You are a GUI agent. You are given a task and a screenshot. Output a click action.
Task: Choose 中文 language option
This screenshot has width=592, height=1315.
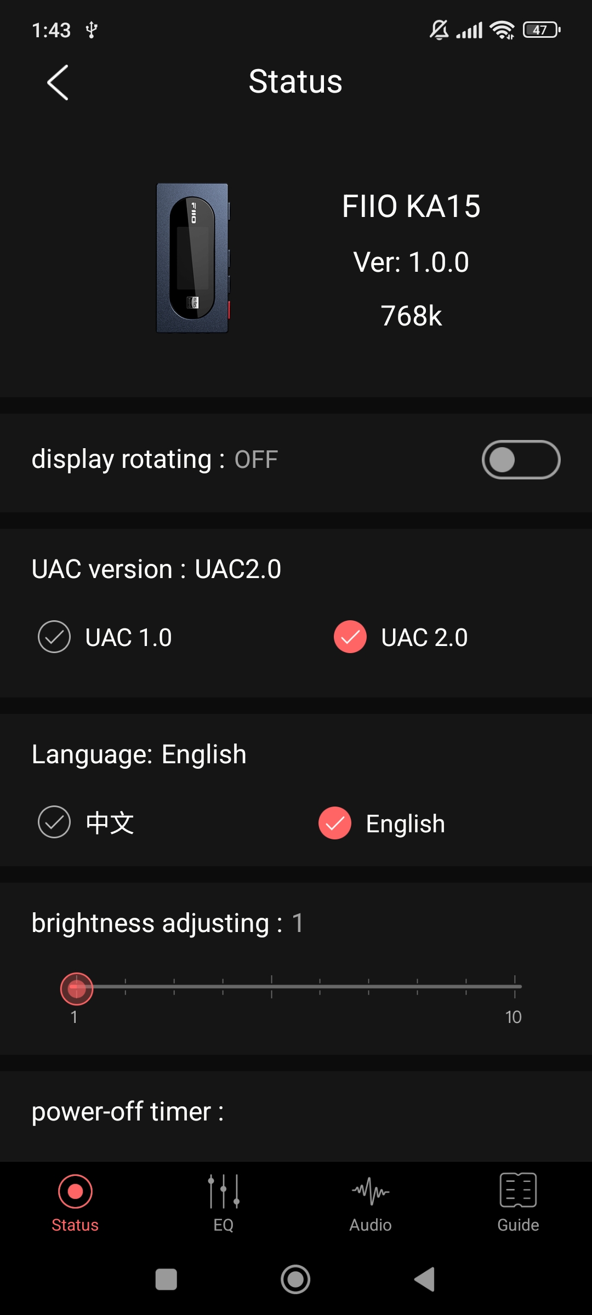54,822
